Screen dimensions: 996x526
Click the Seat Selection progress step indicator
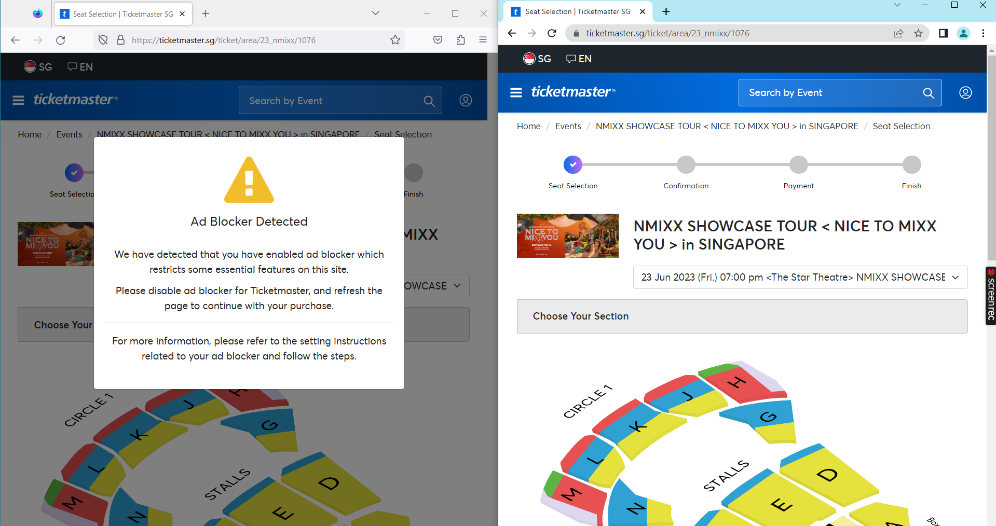pyautogui.click(x=572, y=164)
